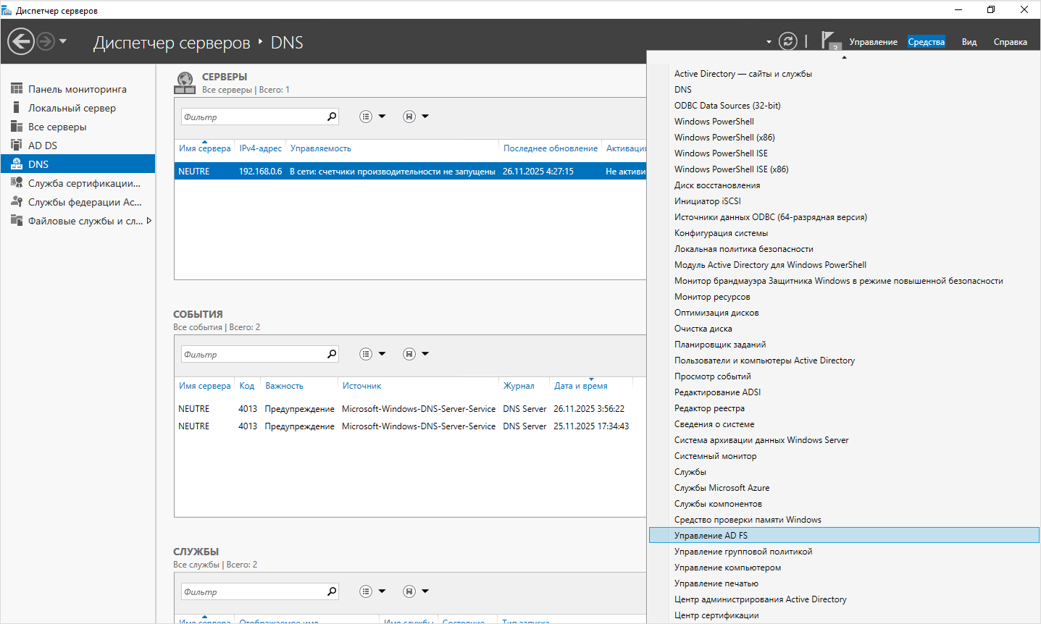Click the Все серверы icon in the sidebar
The height and width of the screenshot is (624, 1041).
(17, 127)
